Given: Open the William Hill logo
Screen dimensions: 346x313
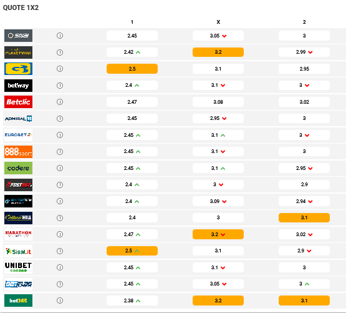Looking at the screenshot, I should pos(18,218).
